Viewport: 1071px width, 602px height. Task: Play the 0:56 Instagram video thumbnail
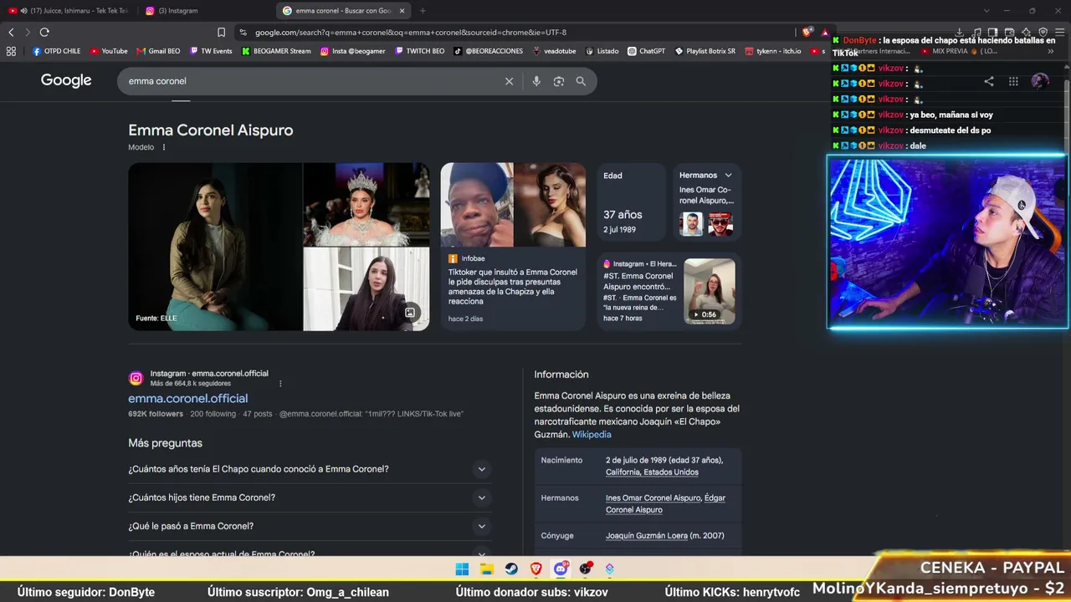click(x=710, y=291)
